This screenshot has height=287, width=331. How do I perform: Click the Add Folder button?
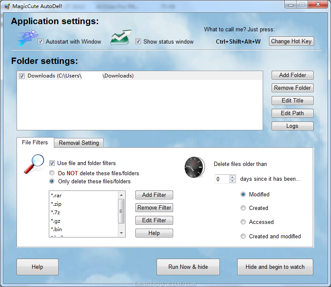tap(292, 75)
